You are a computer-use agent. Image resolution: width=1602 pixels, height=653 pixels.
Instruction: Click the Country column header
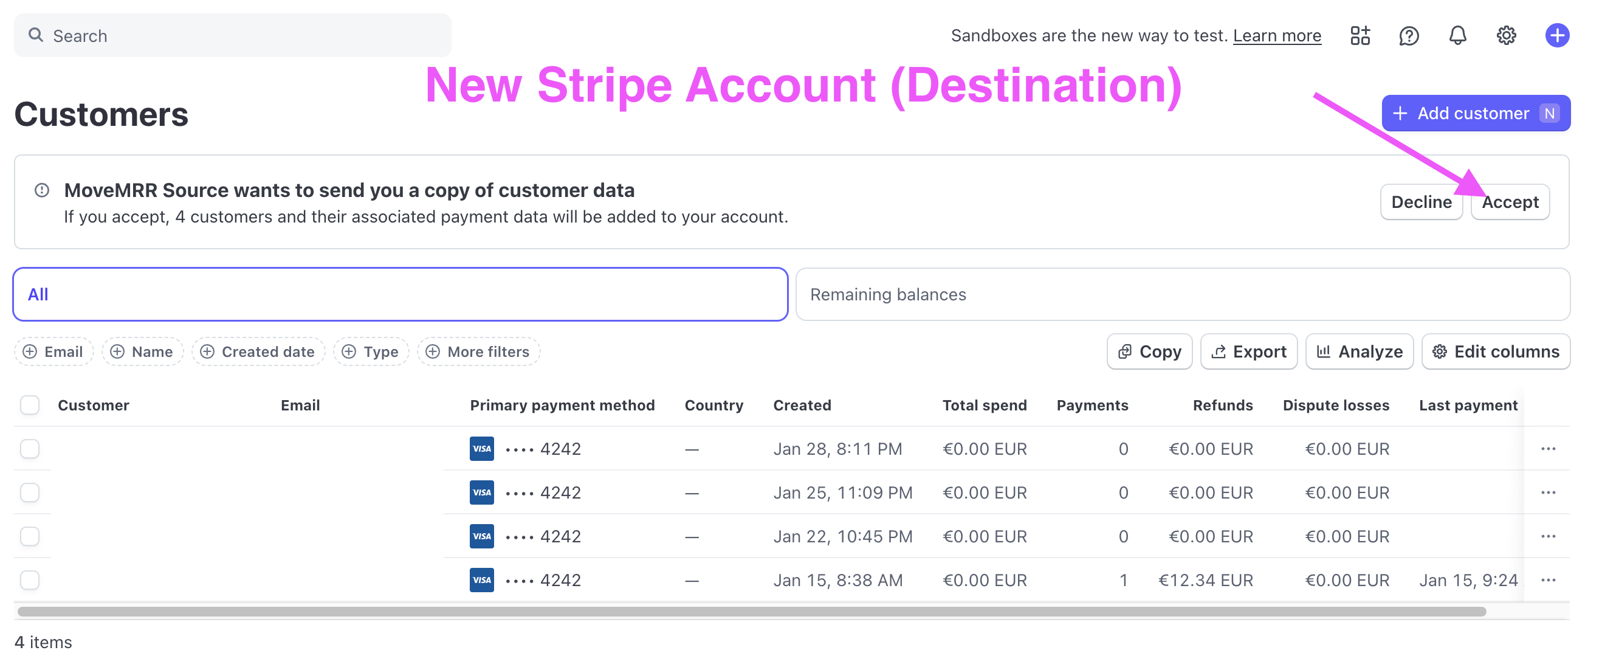pos(714,405)
